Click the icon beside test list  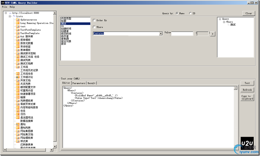click(18, 26)
